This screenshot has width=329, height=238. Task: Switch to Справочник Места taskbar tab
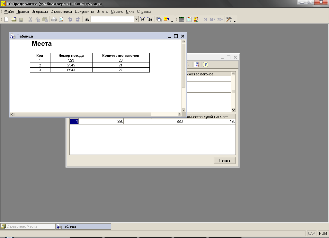click(28, 226)
